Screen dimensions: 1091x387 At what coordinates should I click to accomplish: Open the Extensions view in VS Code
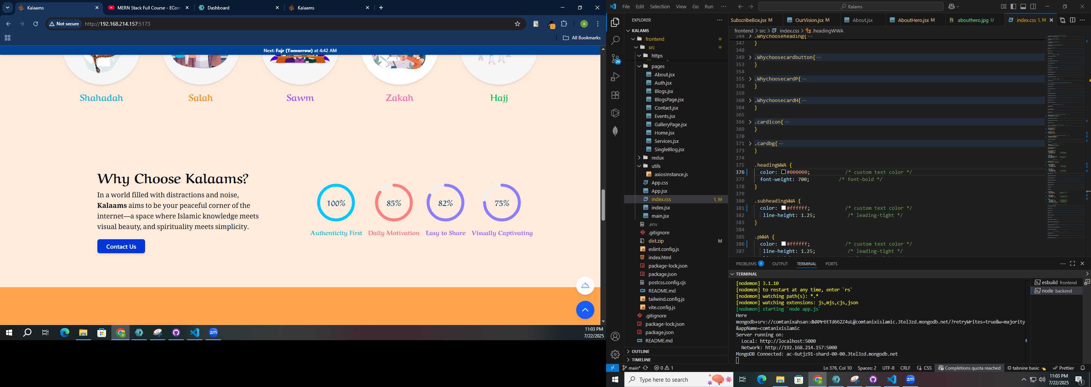pyautogui.click(x=615, y=95)
